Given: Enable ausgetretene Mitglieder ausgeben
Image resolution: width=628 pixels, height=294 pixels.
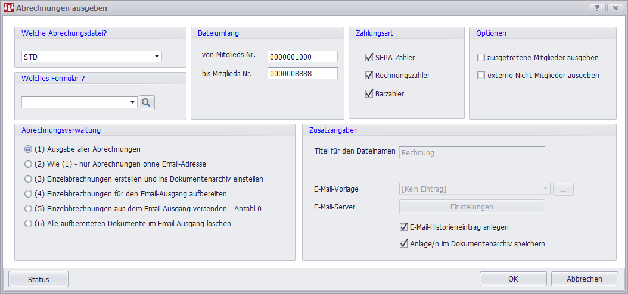Looking at the screenshot, I should click(x=481, y=58).
